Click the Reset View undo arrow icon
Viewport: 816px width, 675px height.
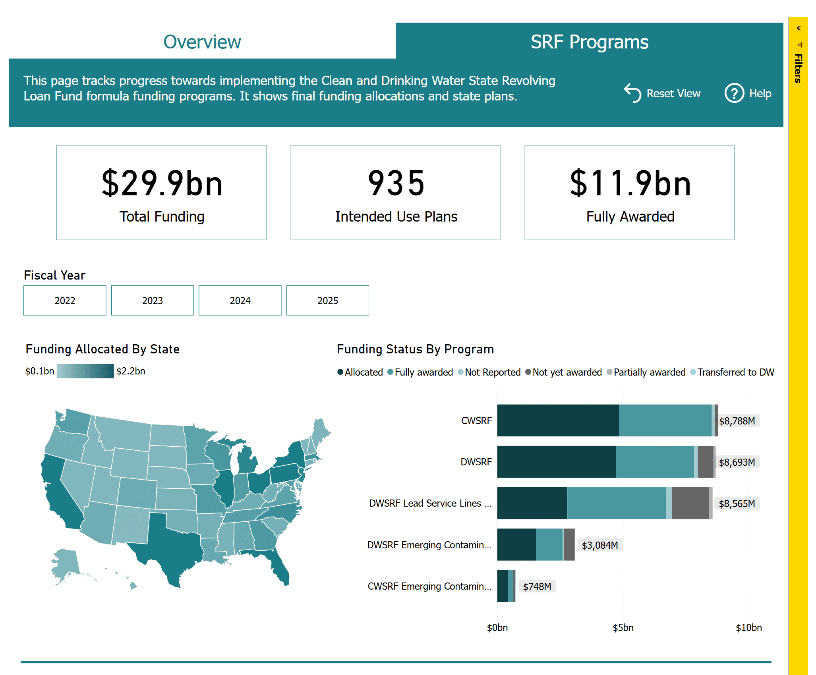tap(632, 93)
